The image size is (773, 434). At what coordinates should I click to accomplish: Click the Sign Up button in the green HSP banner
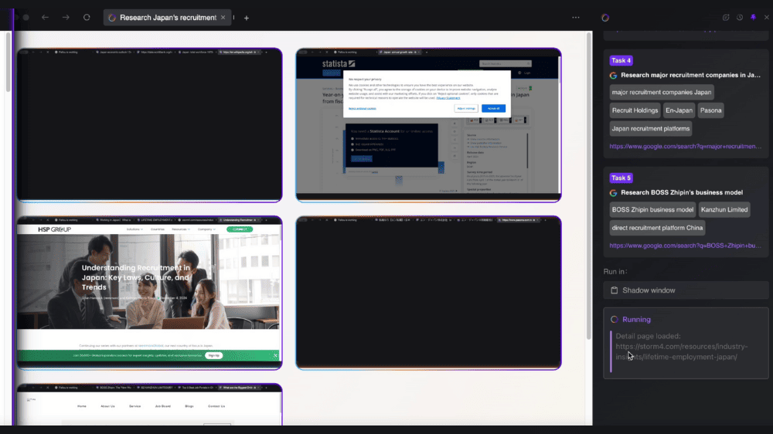point(213,355)
